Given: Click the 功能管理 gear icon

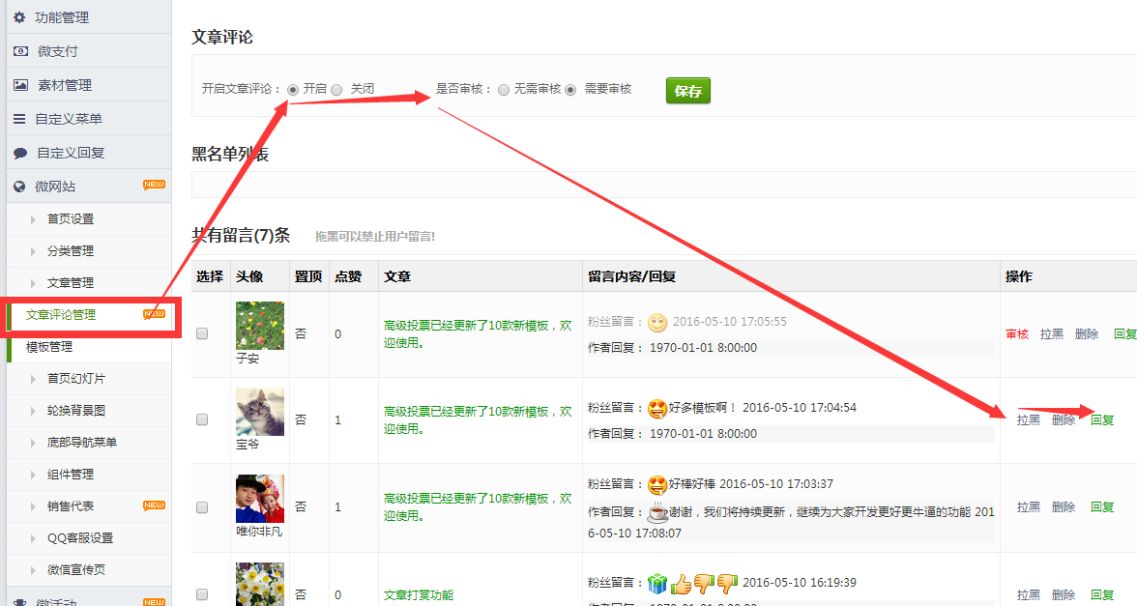Looking at the screenshot, I should click(x=19, y=17).
